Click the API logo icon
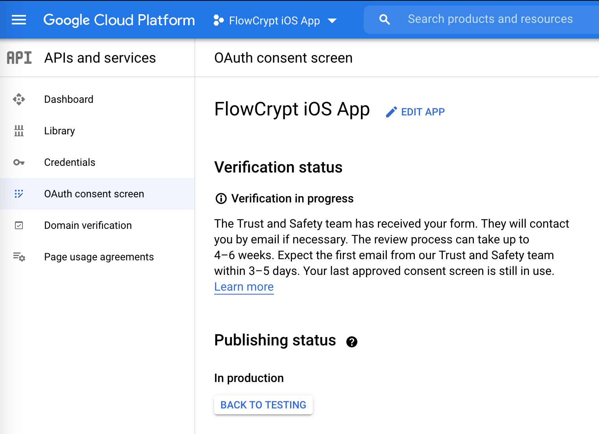 tap(19, 58)
